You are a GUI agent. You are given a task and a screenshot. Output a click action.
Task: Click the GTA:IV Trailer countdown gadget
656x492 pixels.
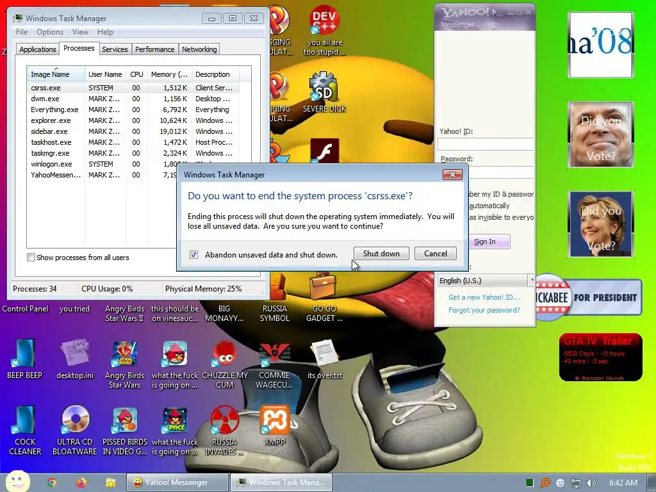click(600, 357)
